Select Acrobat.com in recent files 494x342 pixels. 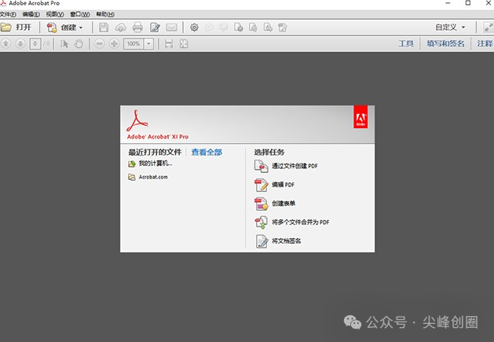click(148, 177)
